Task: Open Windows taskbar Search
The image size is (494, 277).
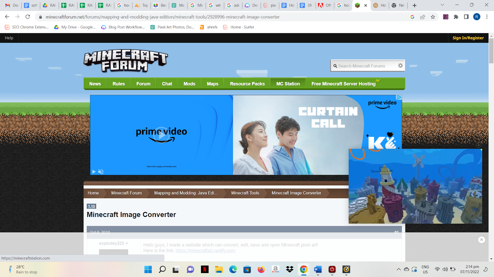Action: [162, 270]
